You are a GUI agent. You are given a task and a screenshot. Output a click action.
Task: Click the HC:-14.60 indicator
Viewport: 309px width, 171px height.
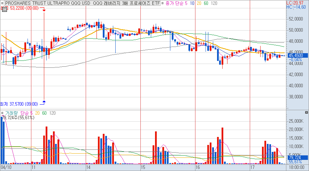point(296,7)
